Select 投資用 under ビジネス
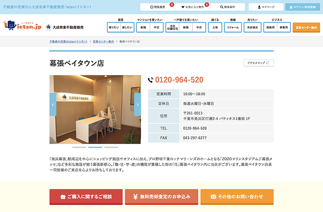The height and width of the screenshot is (212, 323). (270, 27)
